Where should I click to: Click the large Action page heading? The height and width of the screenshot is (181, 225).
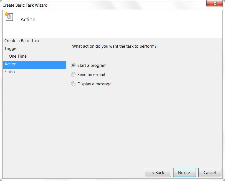(28, 20)
